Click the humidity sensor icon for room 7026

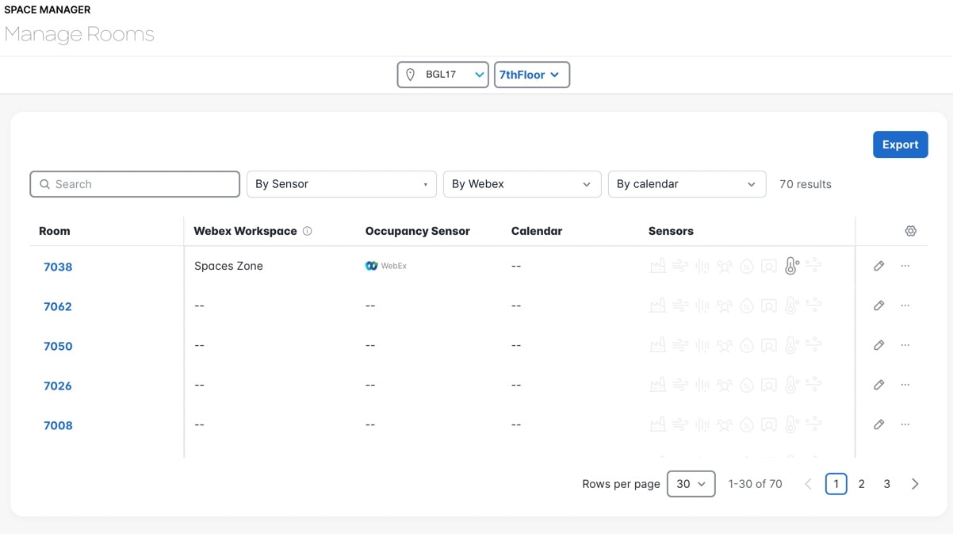(747, 386)
